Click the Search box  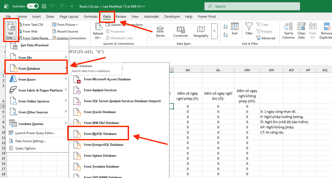(x=252, y=6)
